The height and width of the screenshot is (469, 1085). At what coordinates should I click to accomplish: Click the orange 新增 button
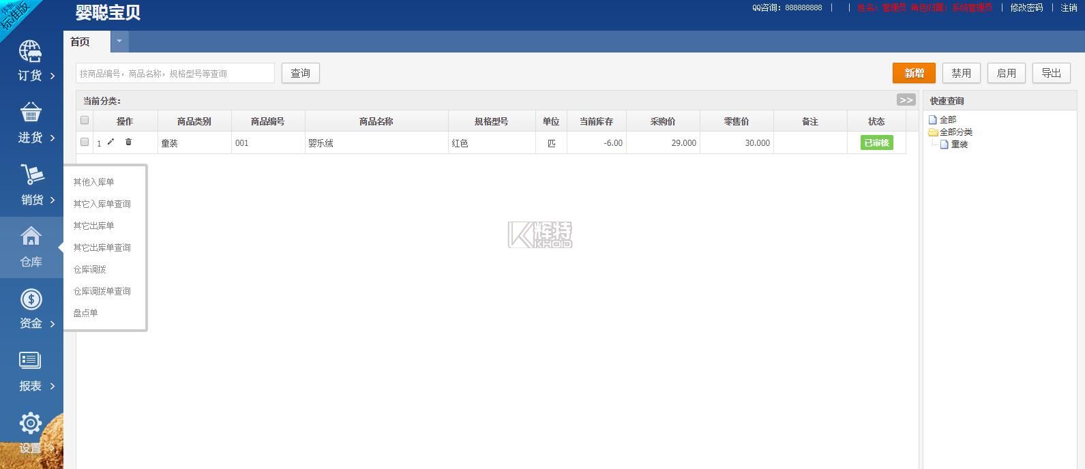(914, 73)
